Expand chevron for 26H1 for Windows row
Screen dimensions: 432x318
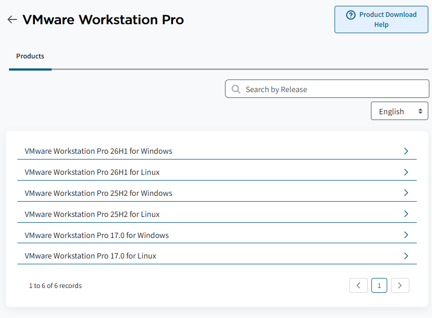coord(406,151)
